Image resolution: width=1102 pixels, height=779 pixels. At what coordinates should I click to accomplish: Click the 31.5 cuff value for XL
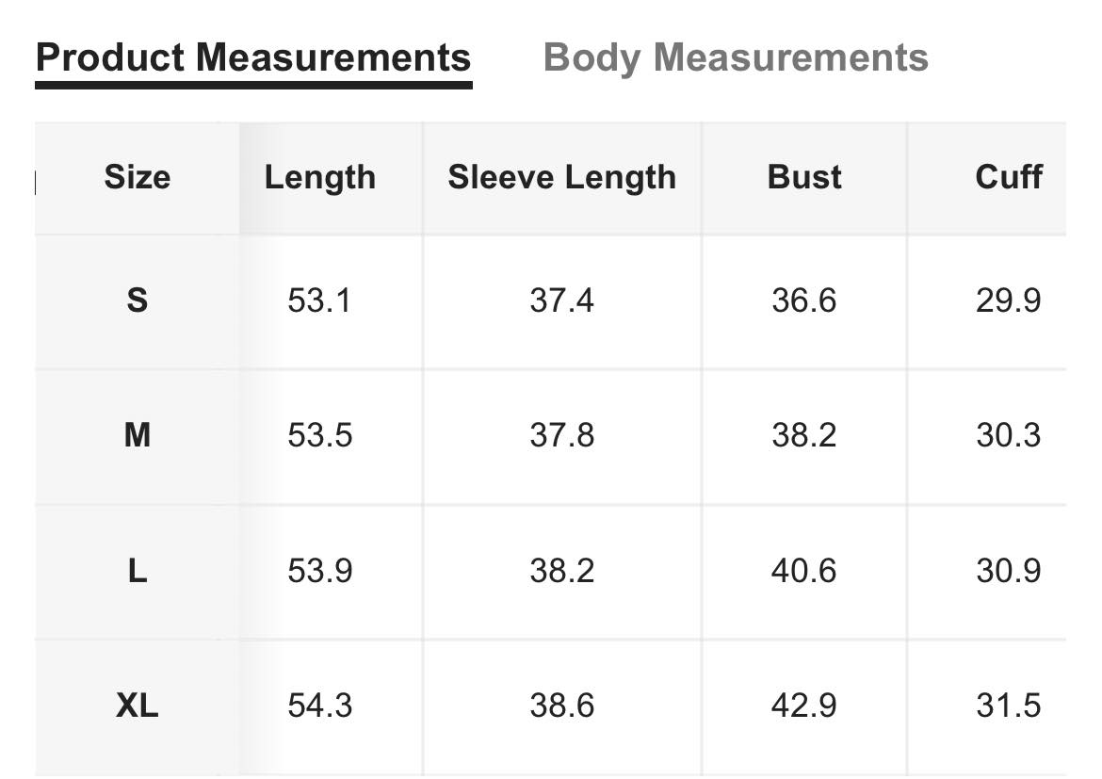[1009, 706]
